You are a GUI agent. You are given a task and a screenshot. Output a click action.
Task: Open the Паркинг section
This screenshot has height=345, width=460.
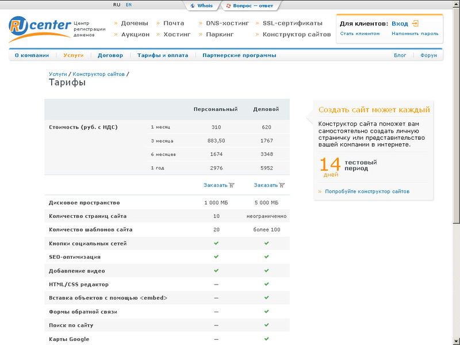pos(220,34)
